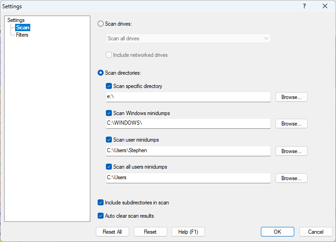Browse for all users minidumps folder
Screen dimensions: 336x242
coord(292,178)
